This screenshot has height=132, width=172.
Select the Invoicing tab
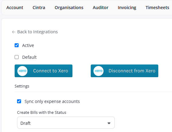pos(127,8)
